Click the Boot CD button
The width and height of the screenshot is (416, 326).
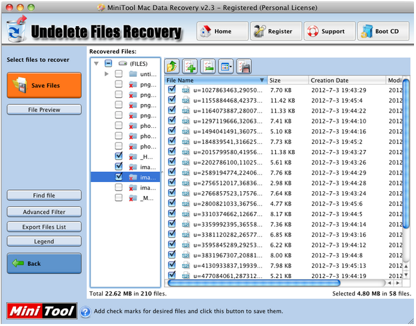pos(383,31)
